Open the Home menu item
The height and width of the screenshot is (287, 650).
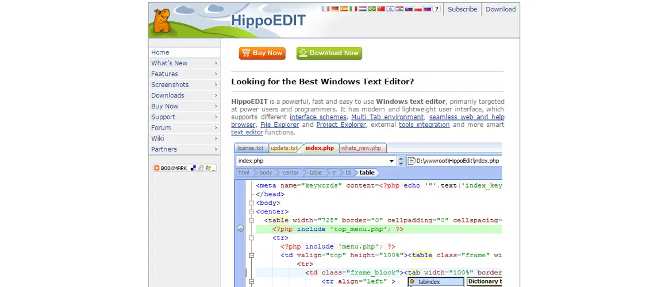[160, 52]
